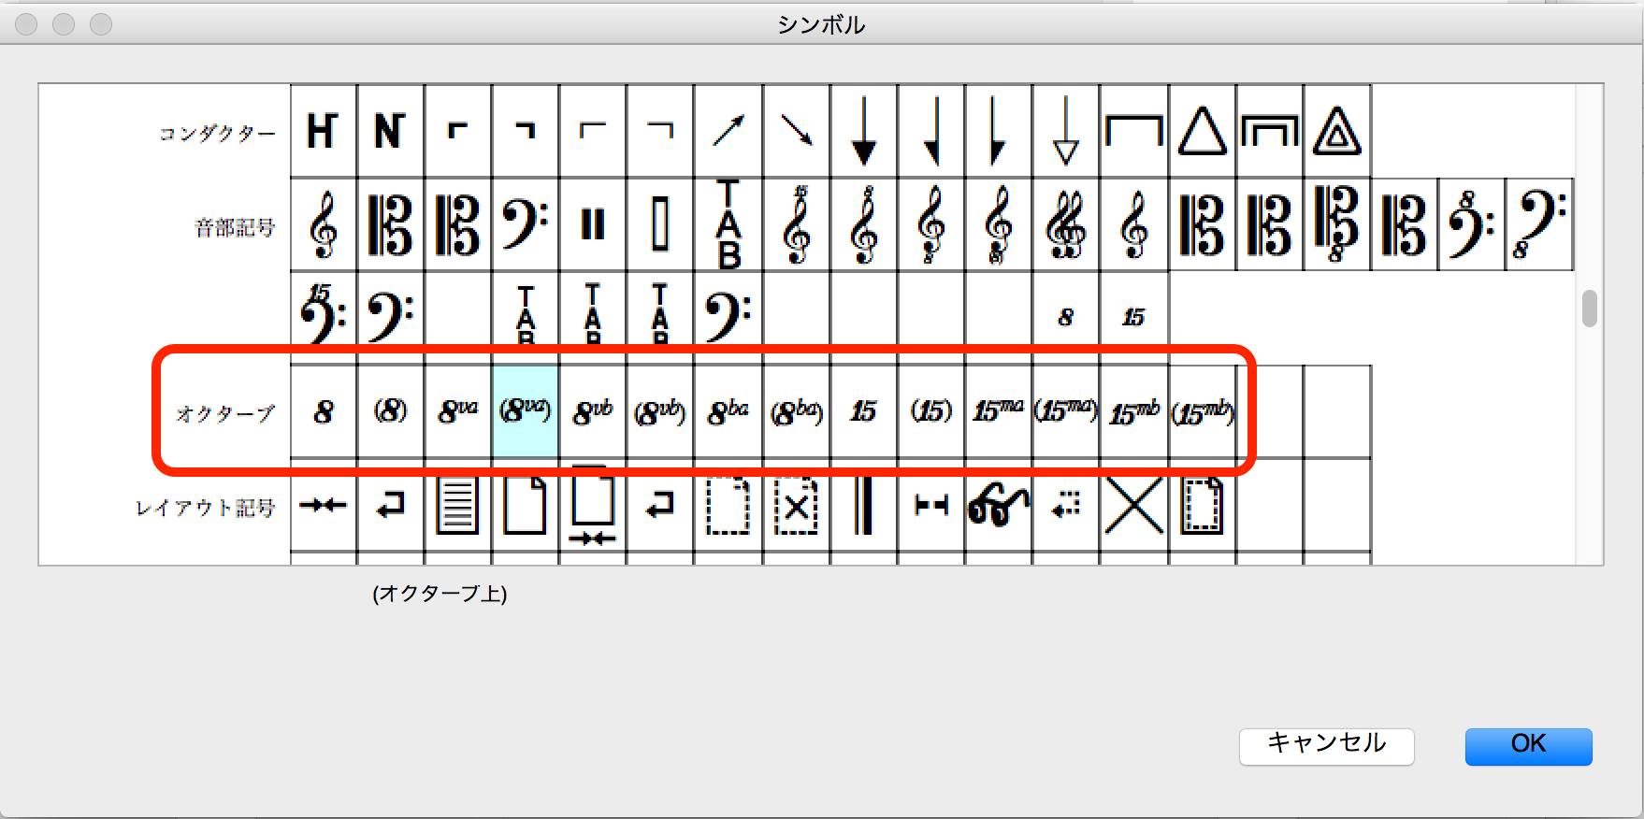Select the large X layout symbol
This screenshot has width=1644, height=819.
pyautogui.click(x=1133, y=506)
